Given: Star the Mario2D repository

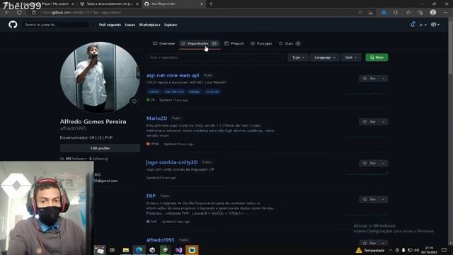Looking at the screenshot, I should click(369, 122).
